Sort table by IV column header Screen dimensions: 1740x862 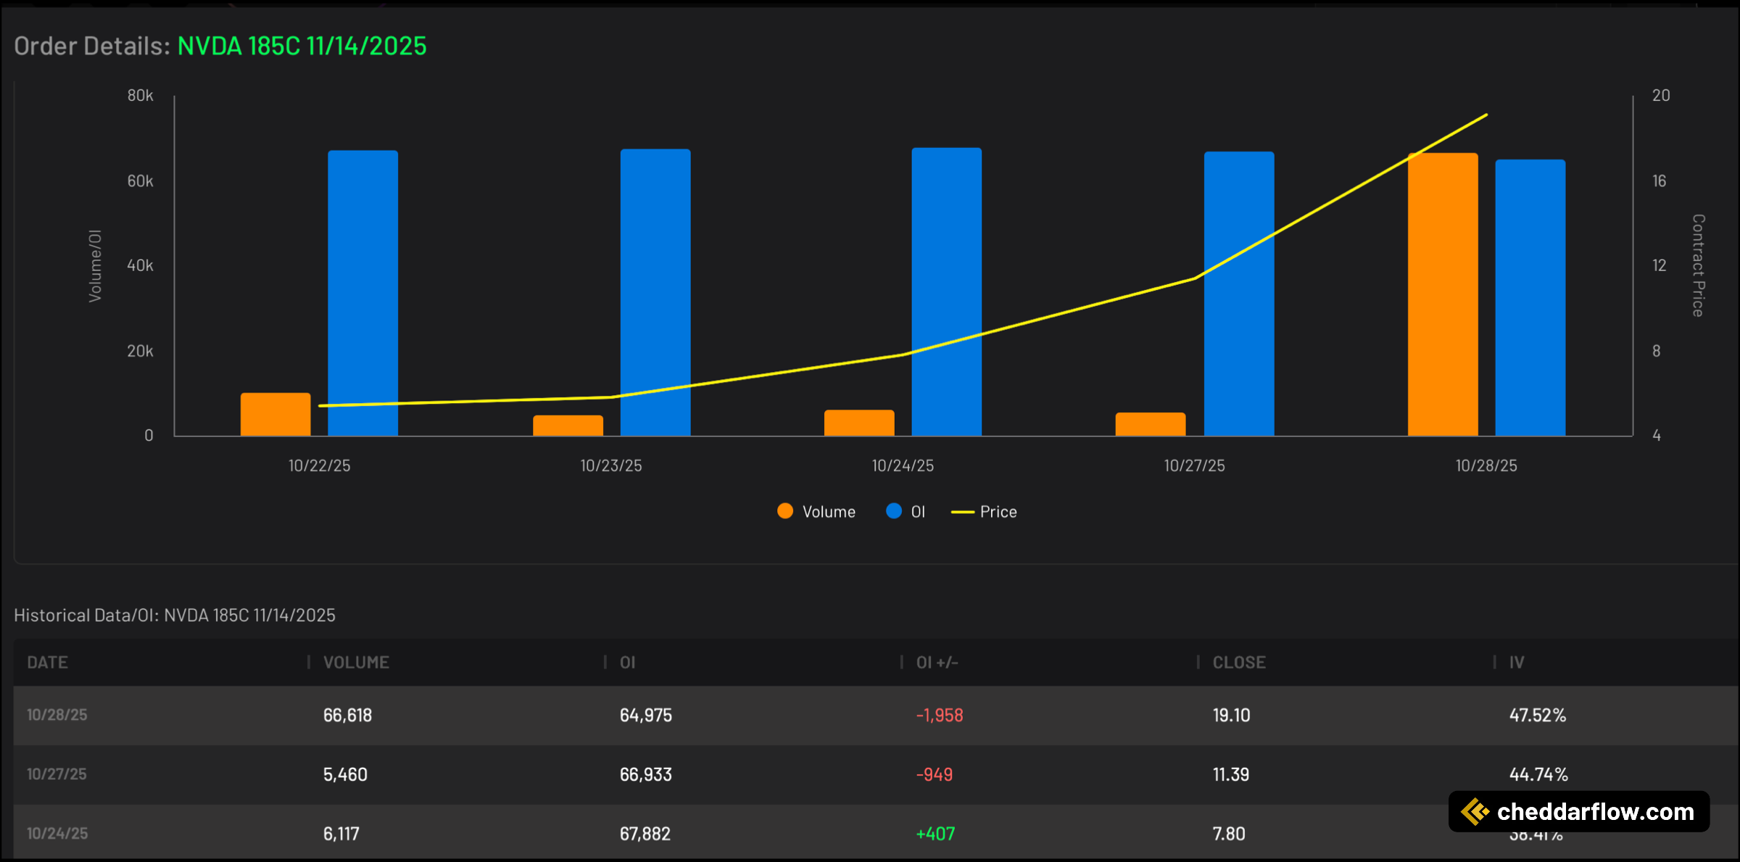(x=1517, y=662)
